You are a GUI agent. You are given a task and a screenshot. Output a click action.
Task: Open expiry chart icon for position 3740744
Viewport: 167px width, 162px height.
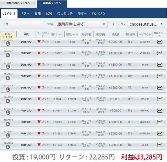[x=159, y=87]
